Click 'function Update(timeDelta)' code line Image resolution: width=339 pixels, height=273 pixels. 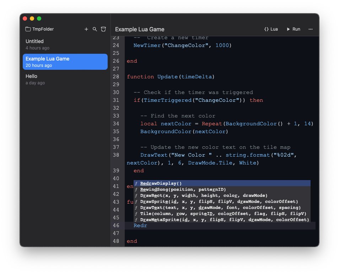[171, 77]
